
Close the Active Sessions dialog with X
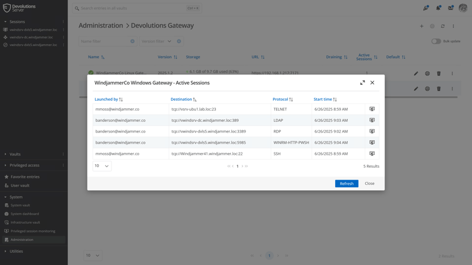[372, 82]
